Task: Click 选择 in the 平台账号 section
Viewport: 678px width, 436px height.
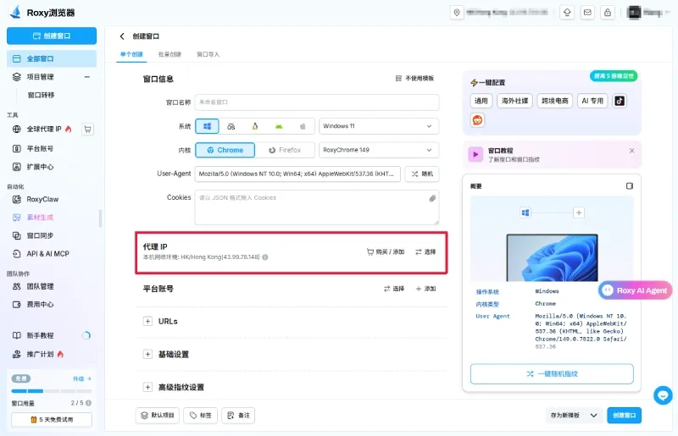Action: [x=394, y=289]
